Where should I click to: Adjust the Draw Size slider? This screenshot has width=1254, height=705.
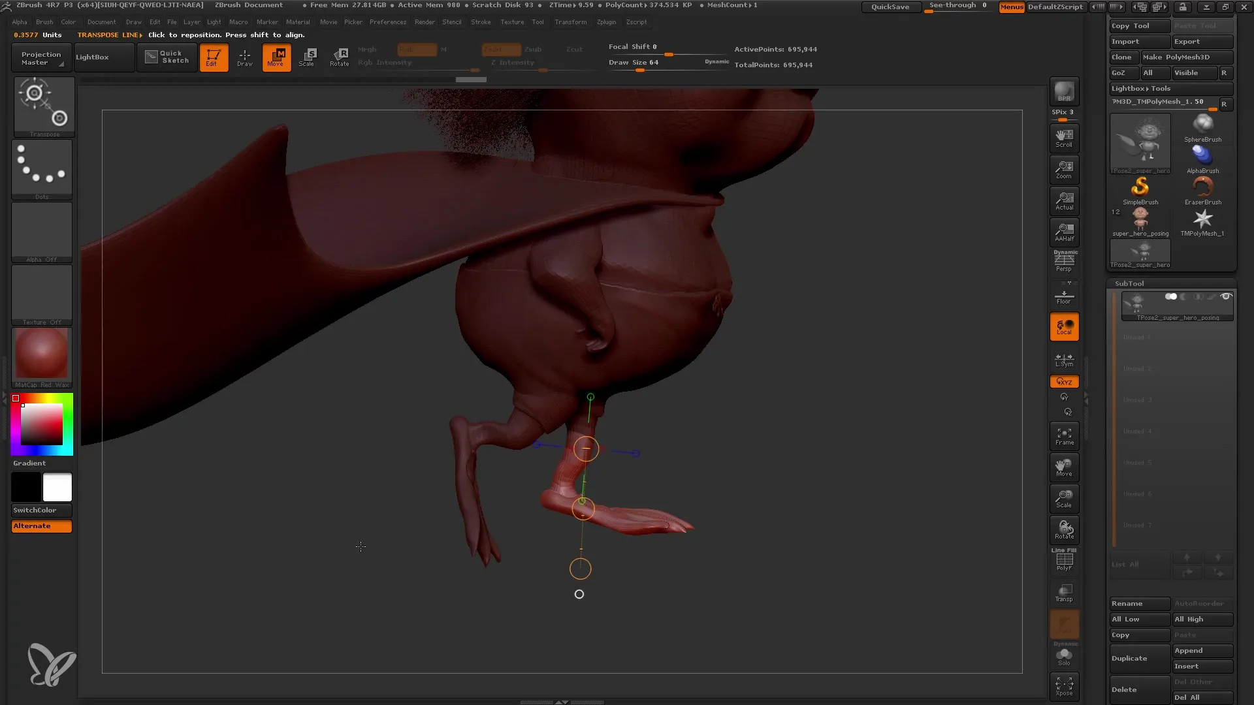[669, 63]
